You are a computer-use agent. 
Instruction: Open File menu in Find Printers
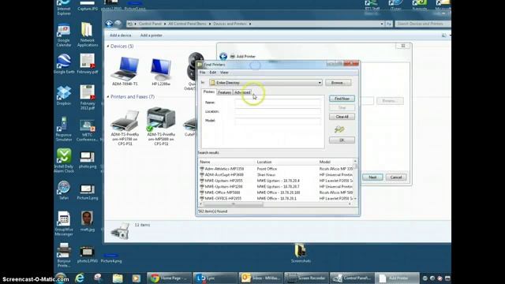coord(202,73)
